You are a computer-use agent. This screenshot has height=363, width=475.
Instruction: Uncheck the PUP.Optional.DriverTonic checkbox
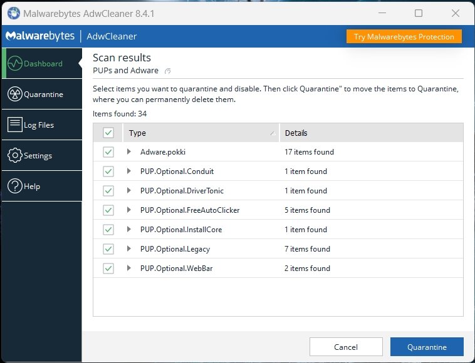(108, 190)
